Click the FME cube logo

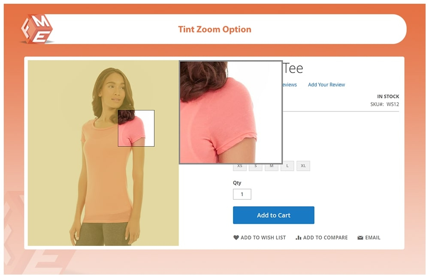coord(36,29)
